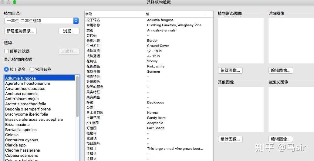Viewport: 314px width, 161px height.
Task: Select Celosia in plant list
Action: [40, 135]
